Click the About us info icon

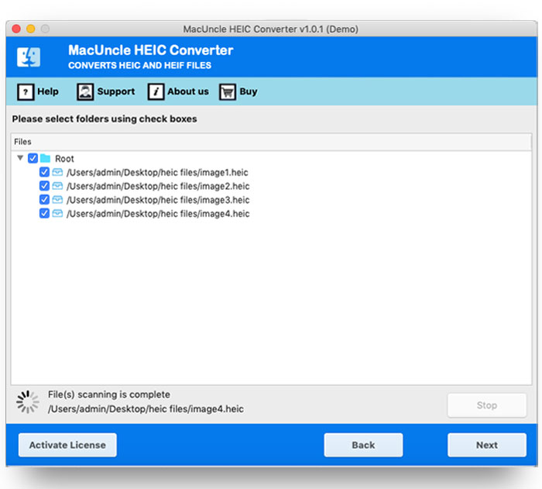156,92
